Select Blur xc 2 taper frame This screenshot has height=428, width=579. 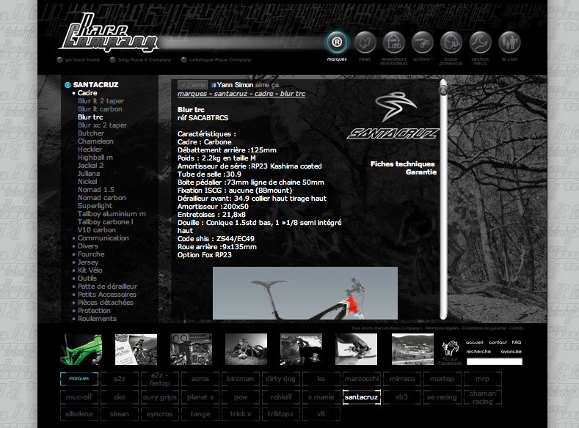pyautogui.click(x=102, y=125)
